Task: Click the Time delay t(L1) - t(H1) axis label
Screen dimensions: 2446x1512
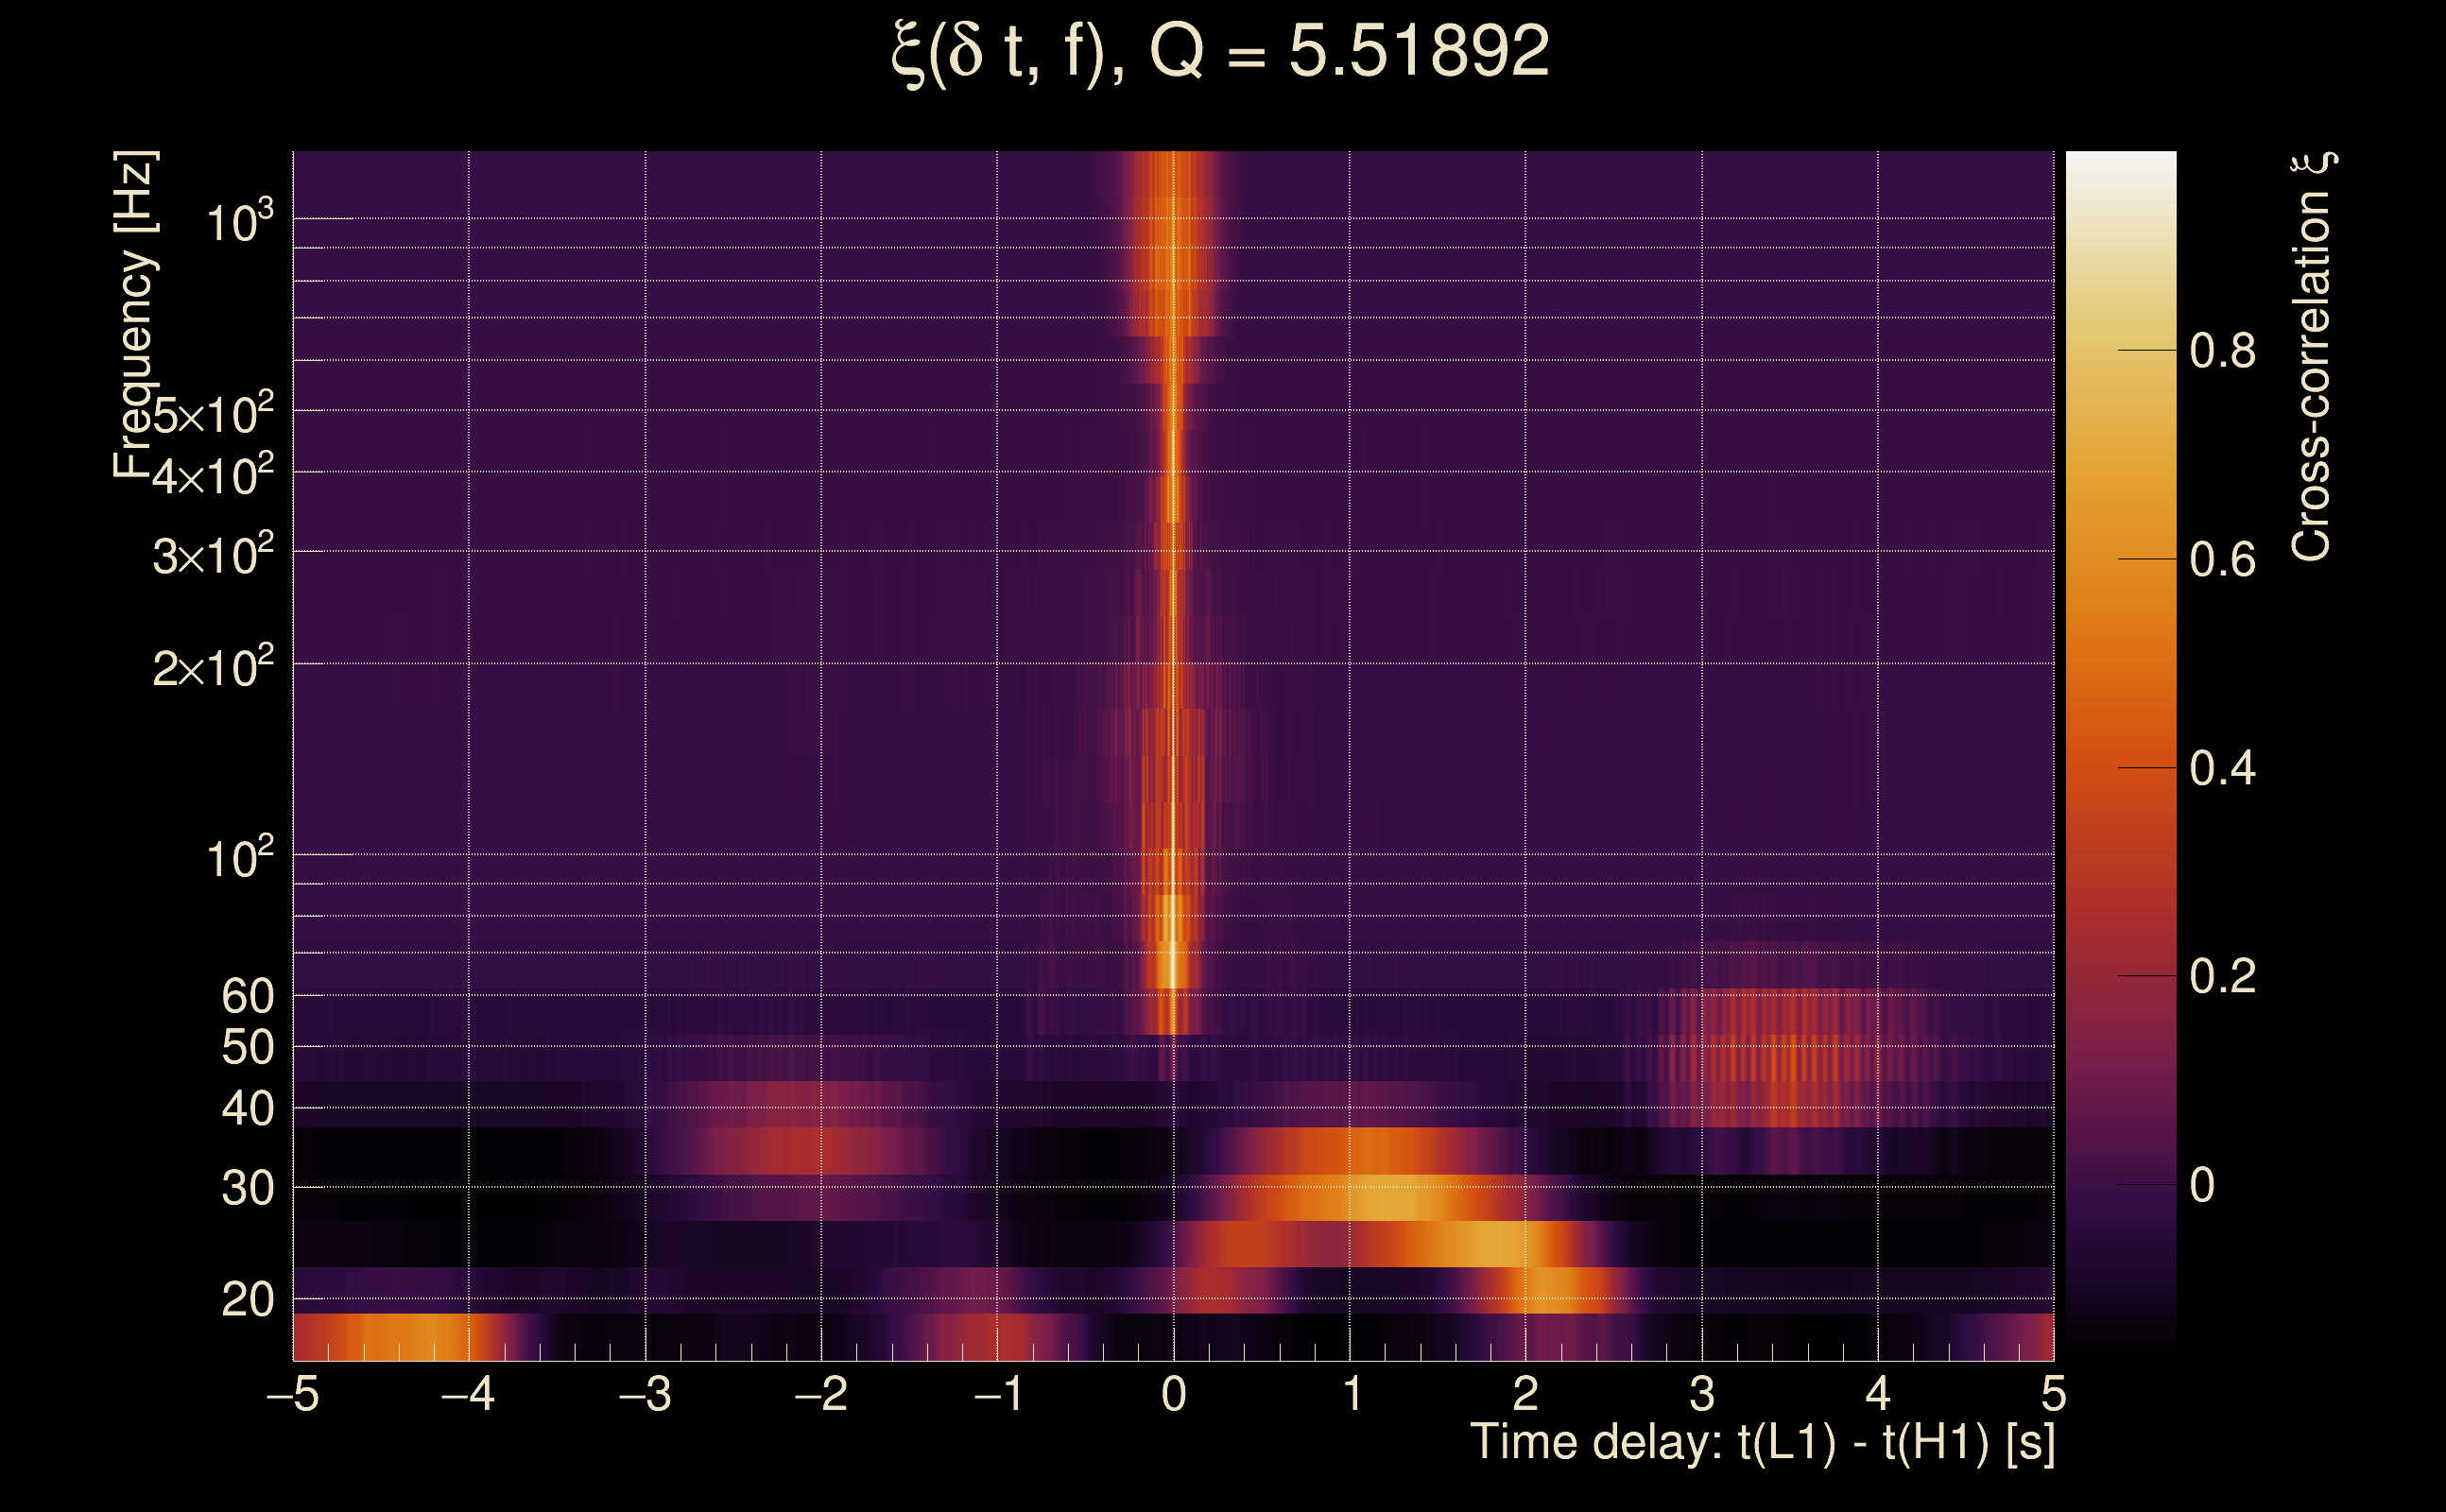Action: coord(1762,1443)
